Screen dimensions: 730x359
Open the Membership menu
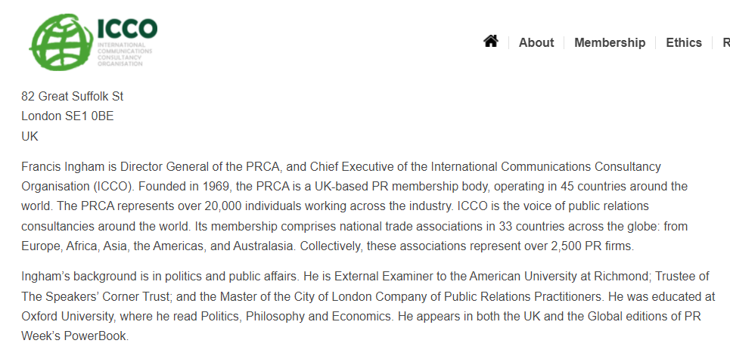610,42
